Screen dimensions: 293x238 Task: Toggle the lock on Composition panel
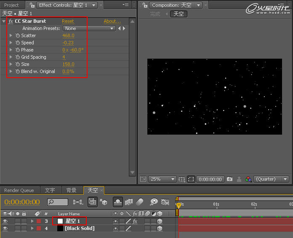point(145,5)
